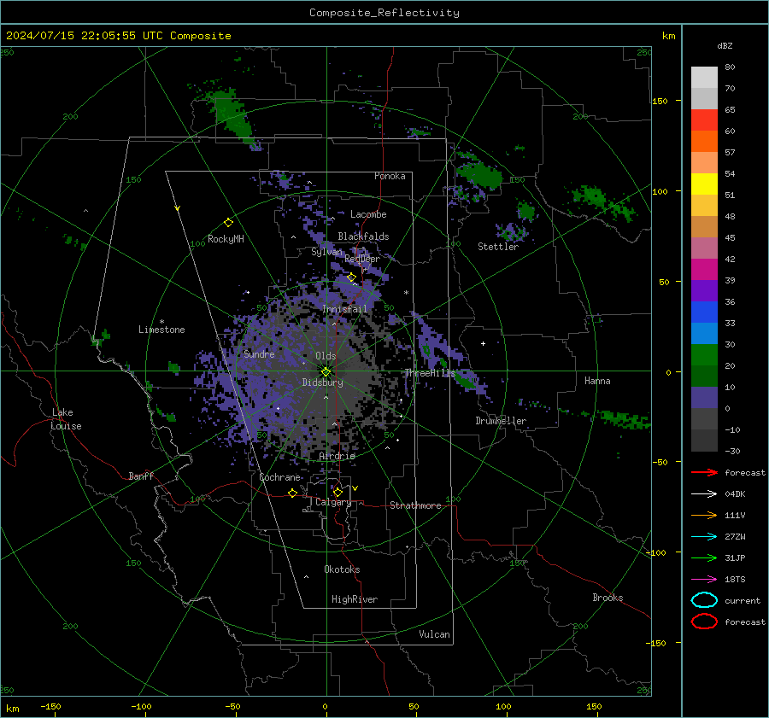Click the Olds town label
The image size is (769, 718).
click(x=326, y=356)
